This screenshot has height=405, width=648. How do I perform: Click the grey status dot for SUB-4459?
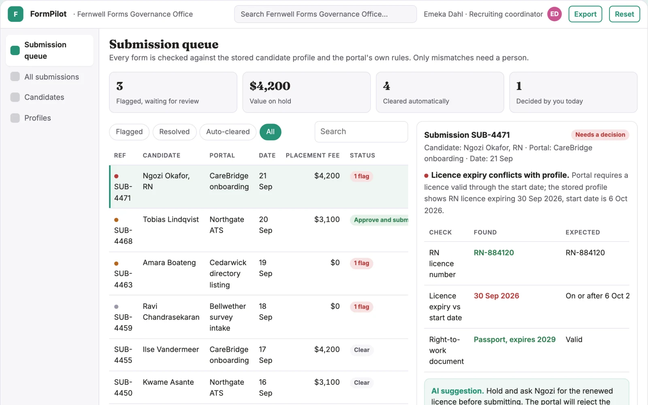coord(116,307)
